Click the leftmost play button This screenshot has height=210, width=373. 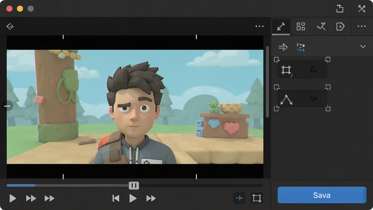(13, 198)
